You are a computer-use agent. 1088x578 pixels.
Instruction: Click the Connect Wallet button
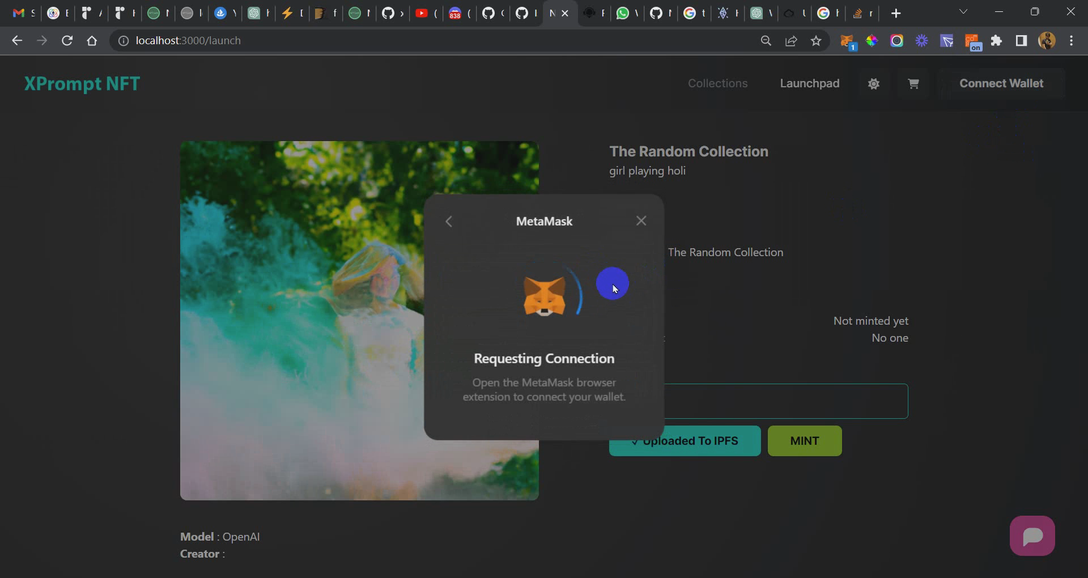[x=1001, y=83]
